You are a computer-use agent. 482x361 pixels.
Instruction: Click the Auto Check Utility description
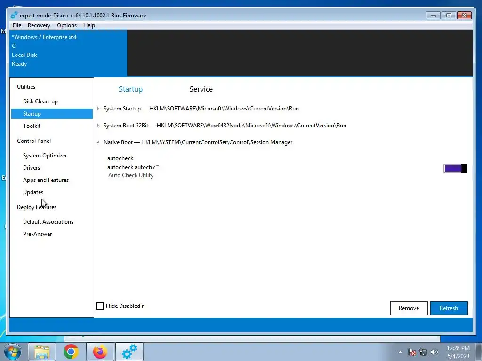click(x=131, y=175)
